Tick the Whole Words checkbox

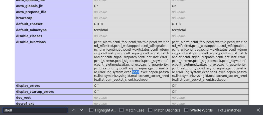click(x=186, y=110)
